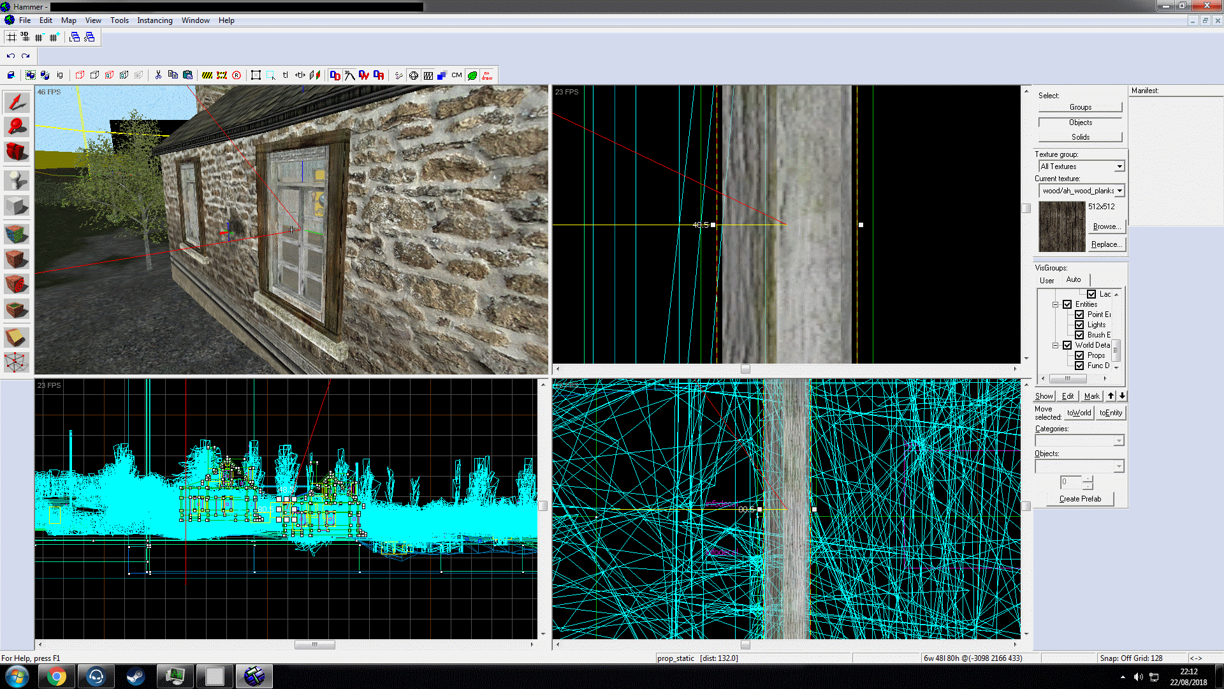
Task: Toggle the World Details visgroup checkbox
Action: pyautogui.click(x=1067, y=345)
